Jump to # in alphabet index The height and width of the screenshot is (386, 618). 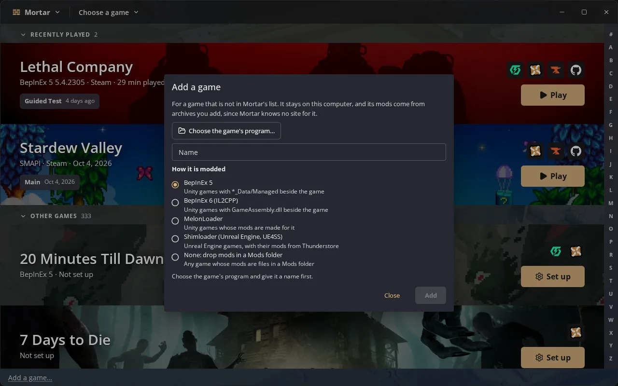[x=611, y=35]
